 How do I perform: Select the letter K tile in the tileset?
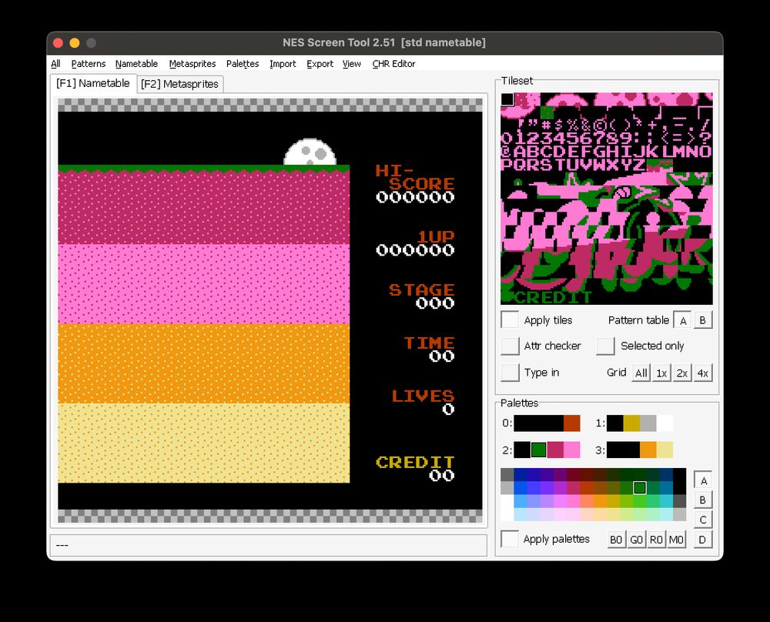click(x=653, y=152)
